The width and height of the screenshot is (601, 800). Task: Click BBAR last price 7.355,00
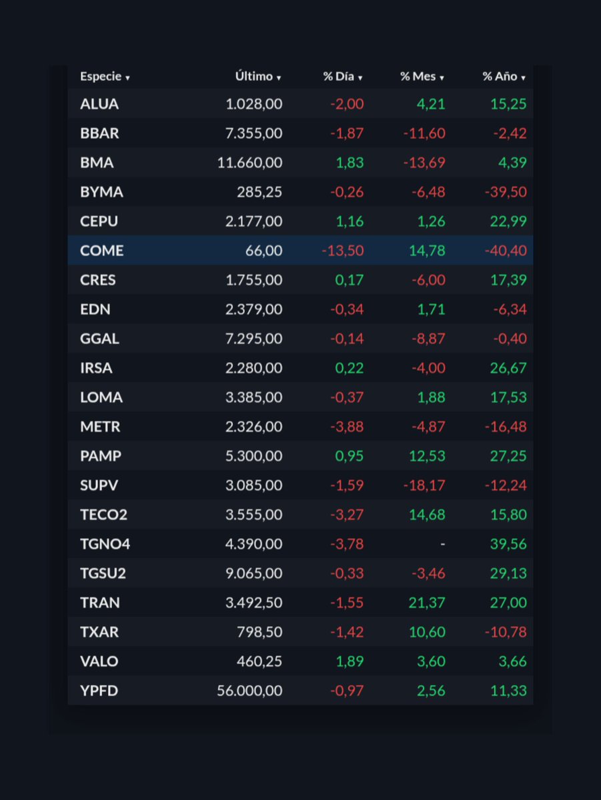point(253,133)
